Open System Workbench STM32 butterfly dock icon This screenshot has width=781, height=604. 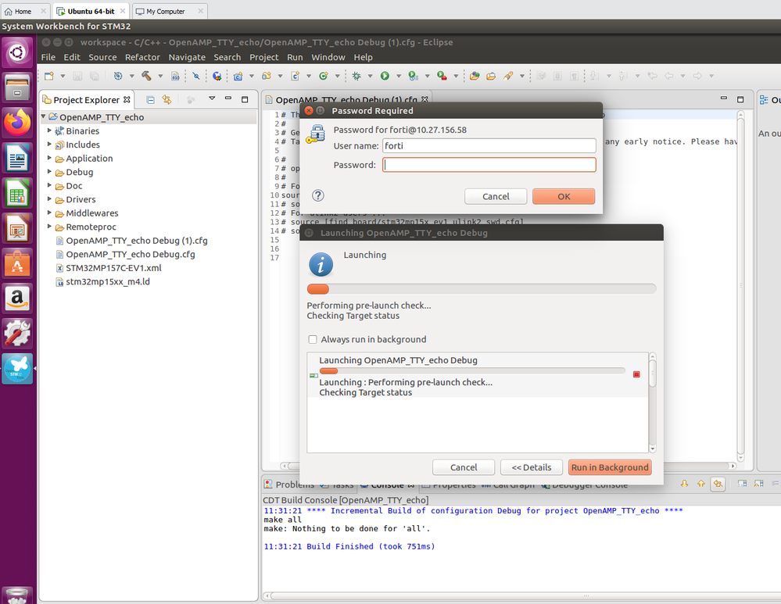(17, 369)
